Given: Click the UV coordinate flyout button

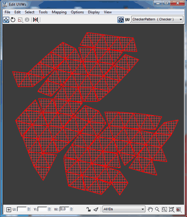Looking at the screenshot, I should point(128,20).
